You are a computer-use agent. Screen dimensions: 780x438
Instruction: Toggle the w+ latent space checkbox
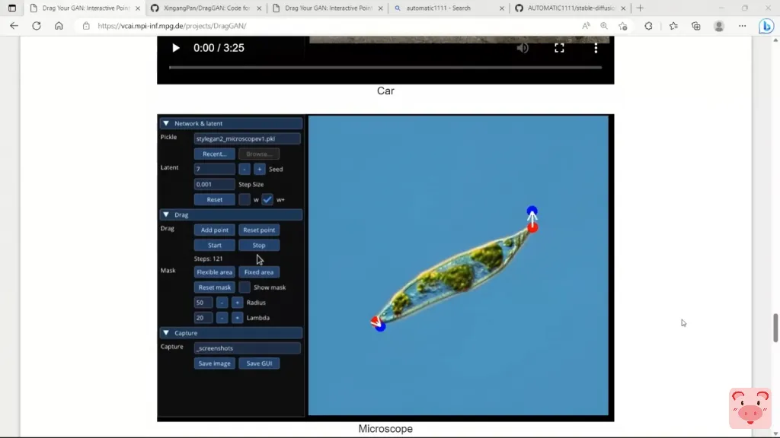[x=267, y=199]
